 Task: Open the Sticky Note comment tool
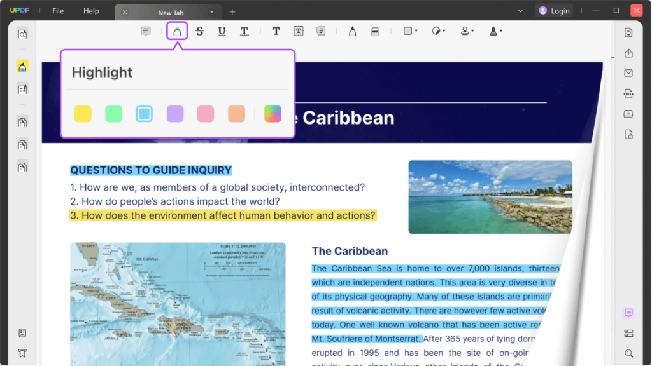tap(145, 30)
